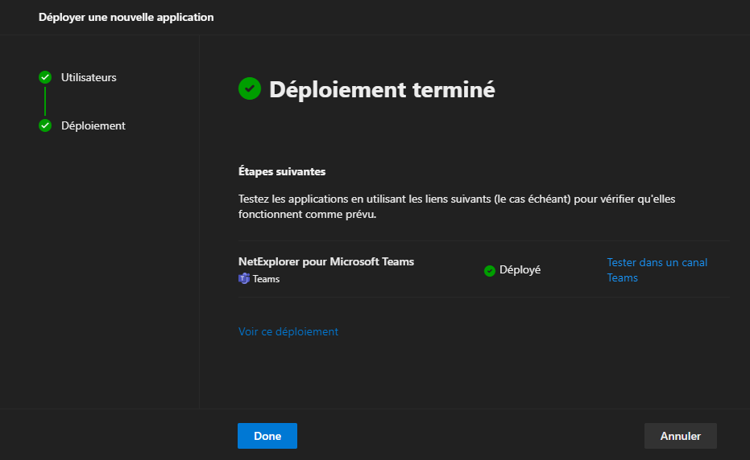The image size is (750, 460).
Task: Select the Déploiement step label in sidebar
Action: 93,125
